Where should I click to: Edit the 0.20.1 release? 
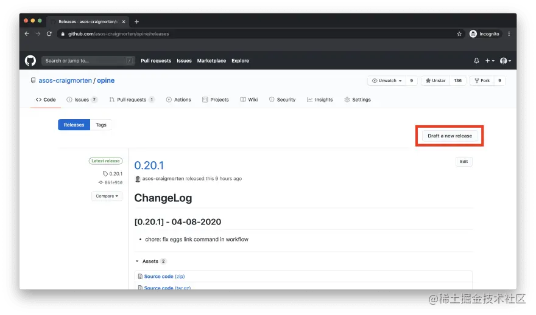point(464,161)
